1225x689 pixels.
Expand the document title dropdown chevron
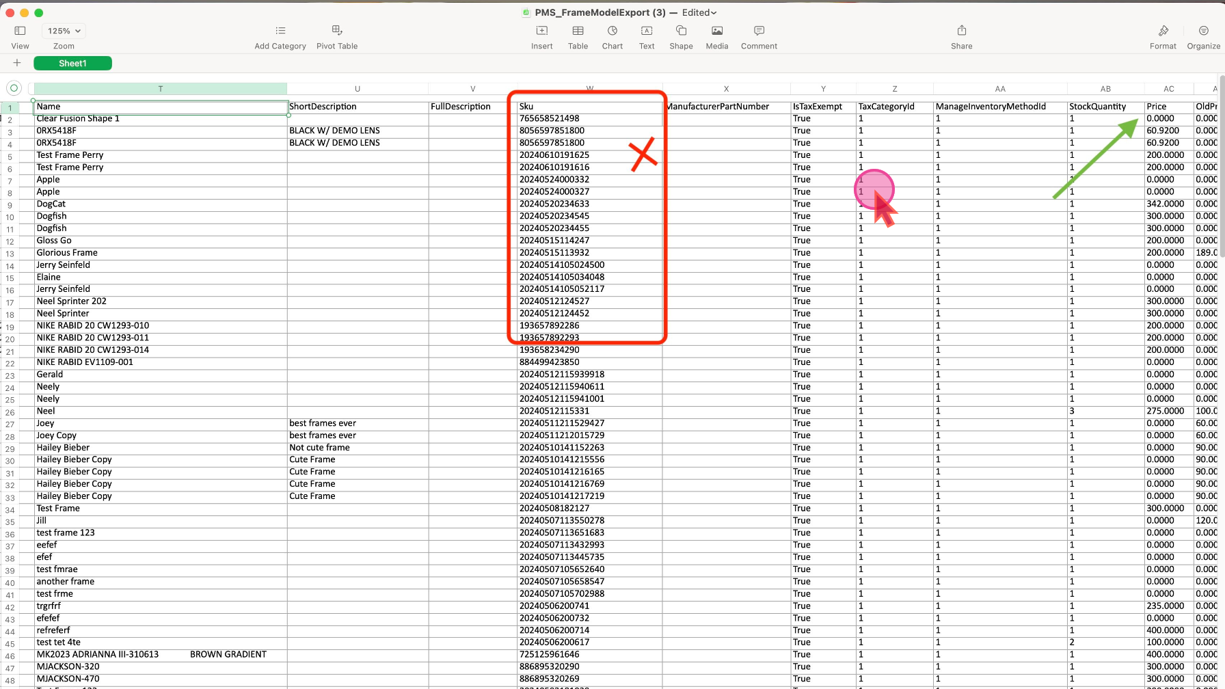pyautogui.click(x=714, y=13)
